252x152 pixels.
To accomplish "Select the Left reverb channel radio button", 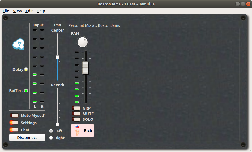I will tap(51, 131).
